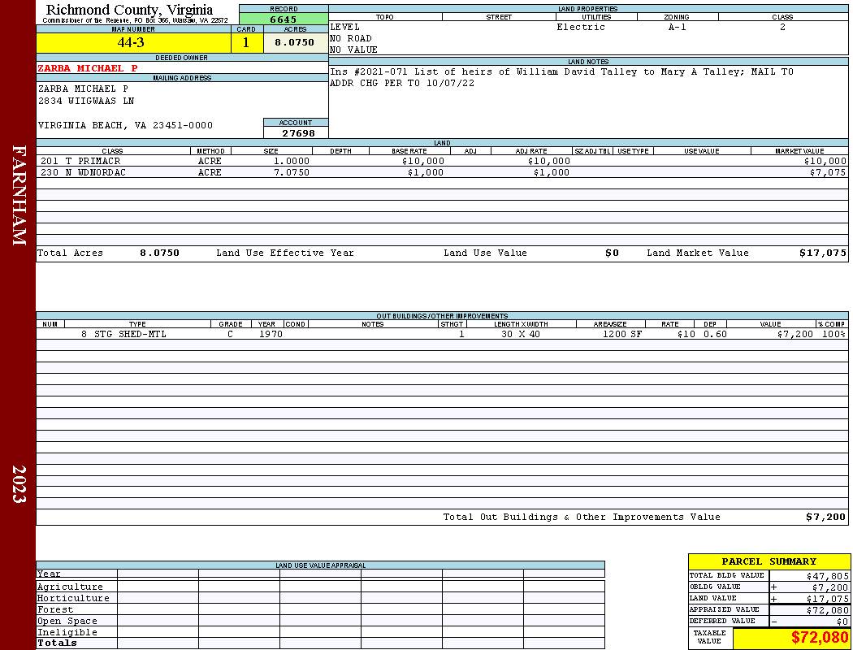Click the 2023 year sidebar label
Viewport: 853px width, 650px height.
pos(19,484)
